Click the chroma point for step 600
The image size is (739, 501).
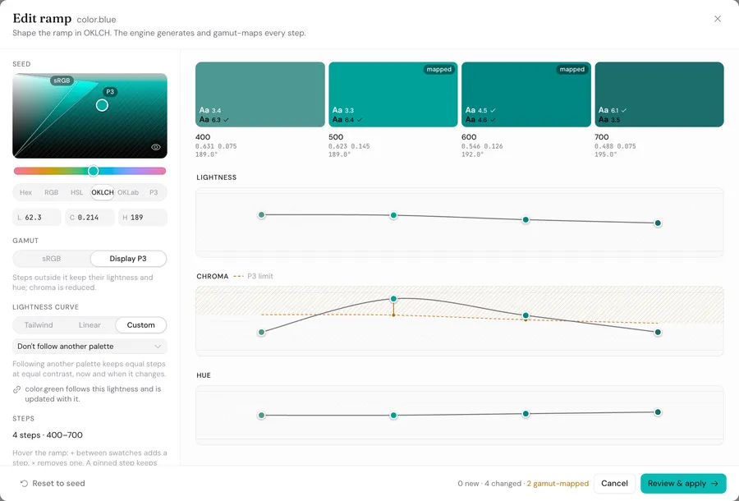pyautogui.click(x=526, y=315)
